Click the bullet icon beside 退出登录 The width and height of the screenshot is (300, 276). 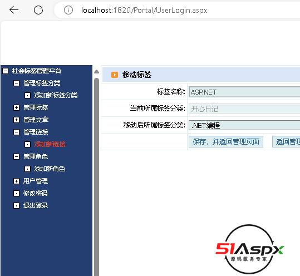coord(17,206)
